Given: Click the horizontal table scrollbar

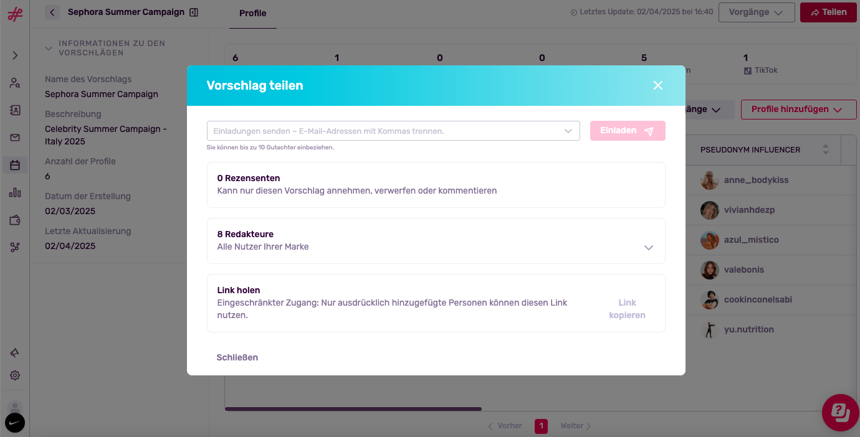Looking at the screenshot, I should coord(353,409).
